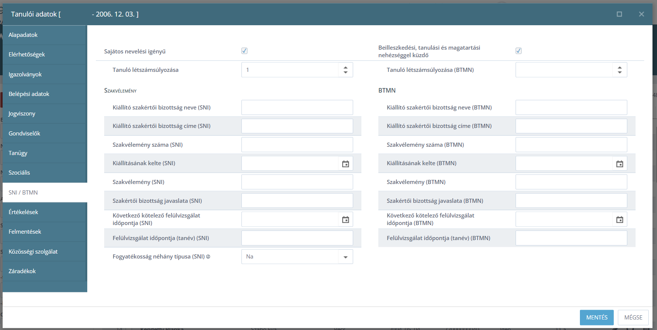Image resolution: width=657 pixels, height=330 pixels.
Task: Open calendar for Következő kötelező felülvizsgálat (BTMN)
Action: [619, 219]
